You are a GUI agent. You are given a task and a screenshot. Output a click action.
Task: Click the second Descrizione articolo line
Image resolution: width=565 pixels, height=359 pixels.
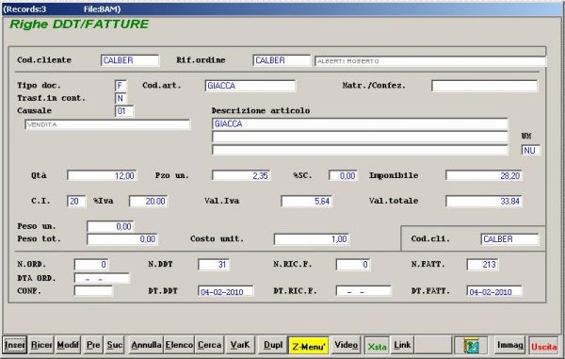(360, 137)
